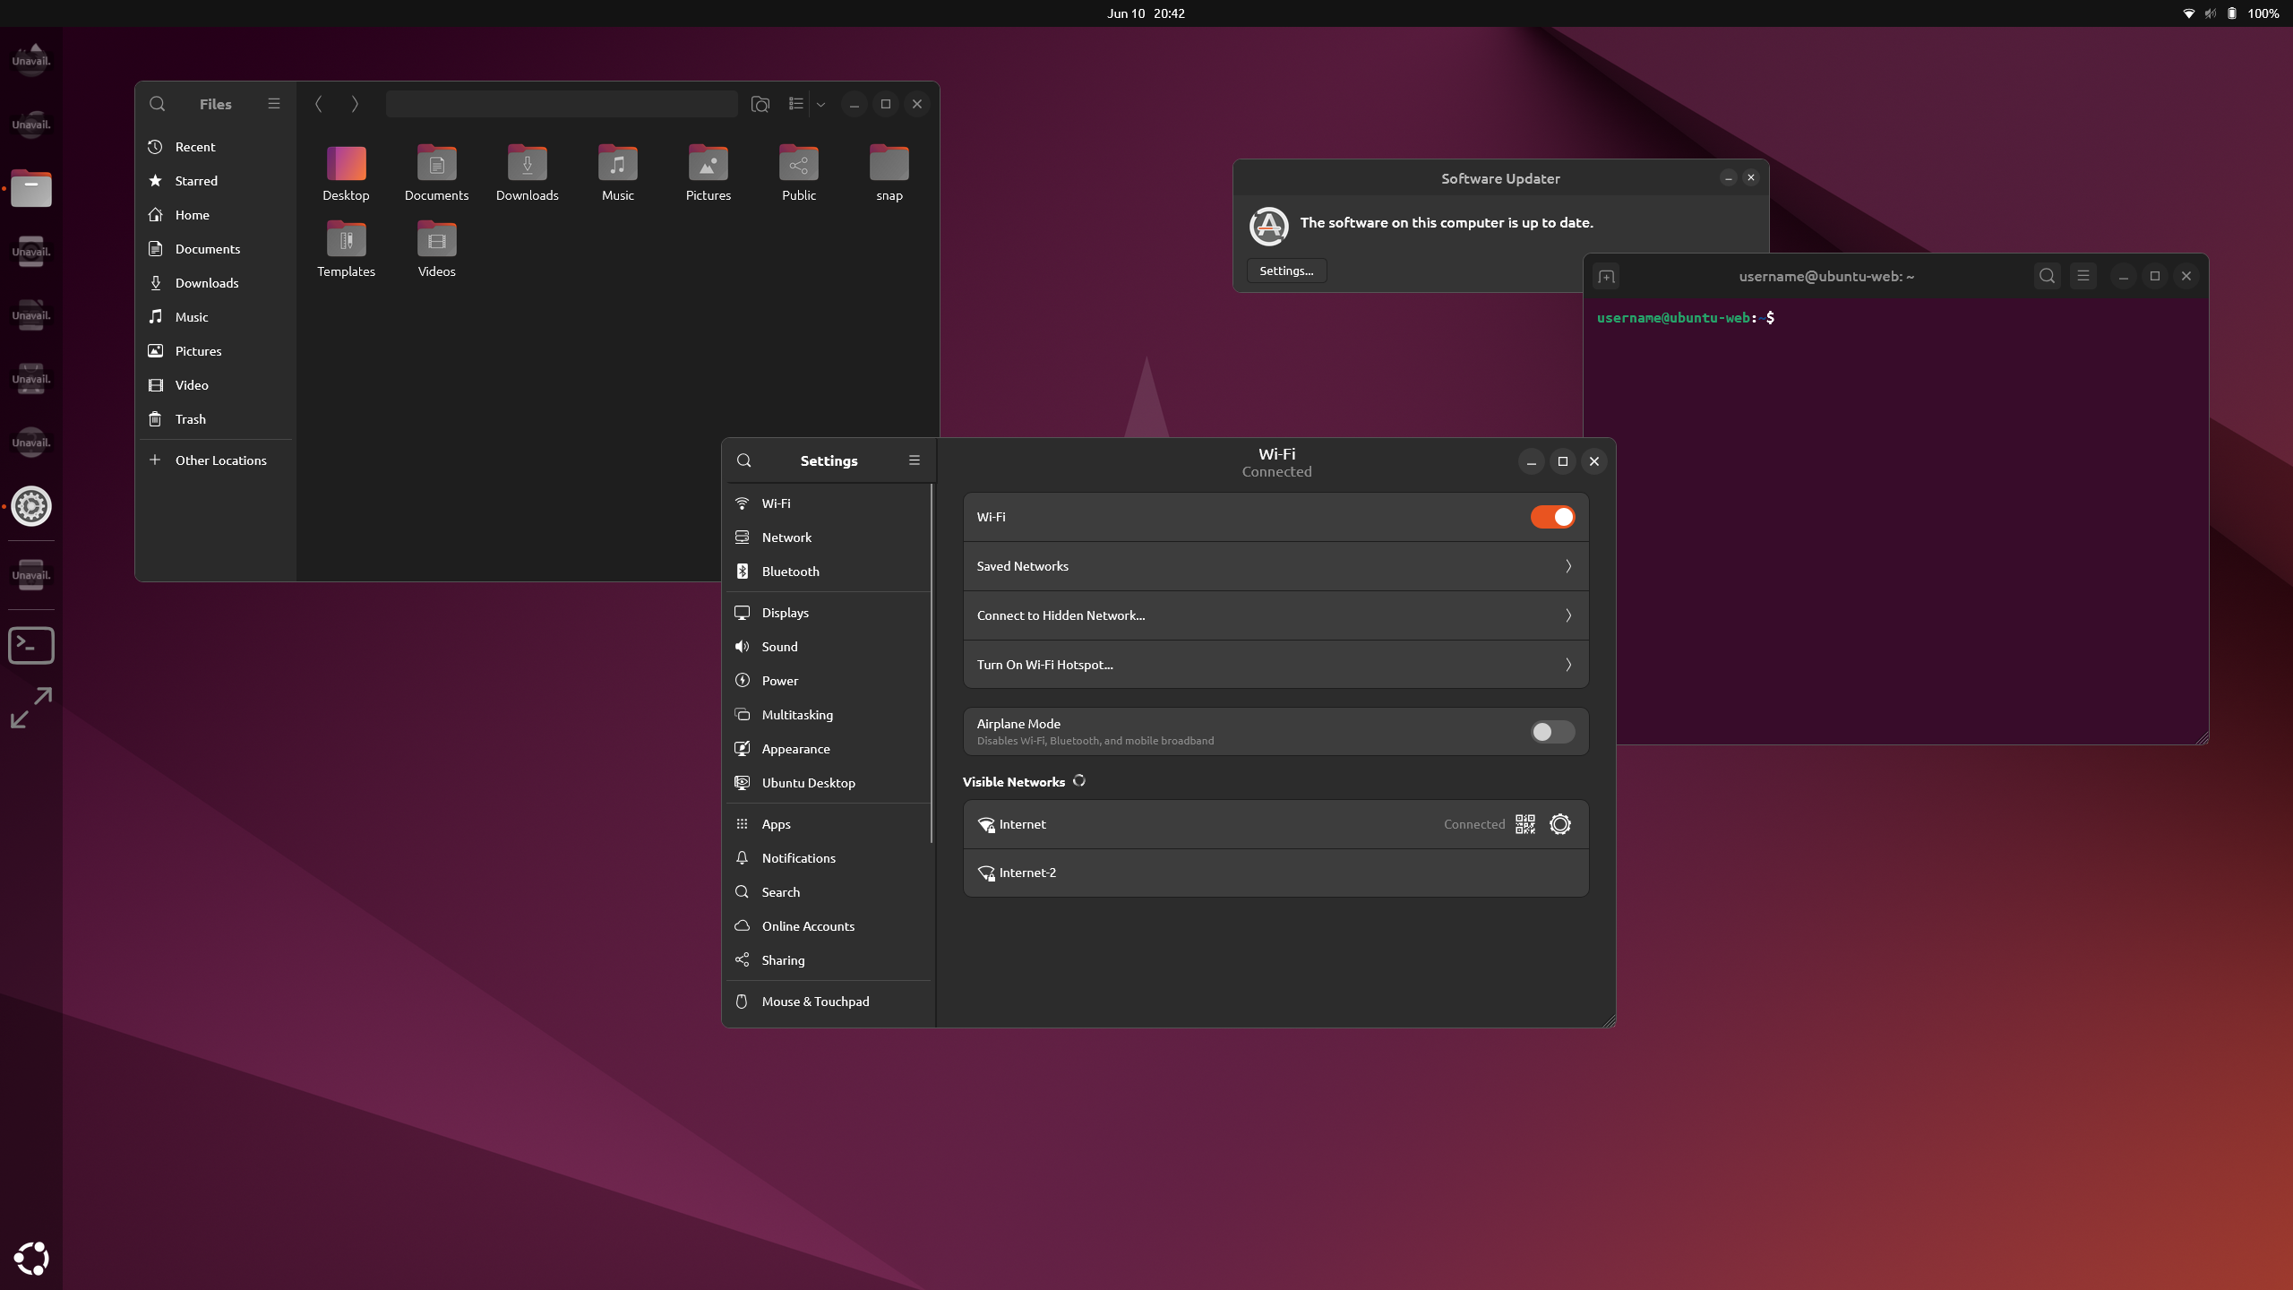
Task: Turn off the Wi-Fi toggle
Action: [1552, 517]
